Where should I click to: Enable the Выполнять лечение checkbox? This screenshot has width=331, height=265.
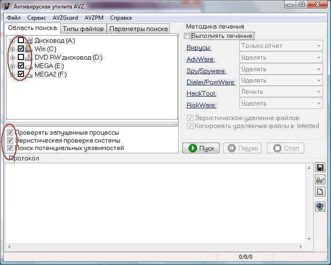[188, 36]
